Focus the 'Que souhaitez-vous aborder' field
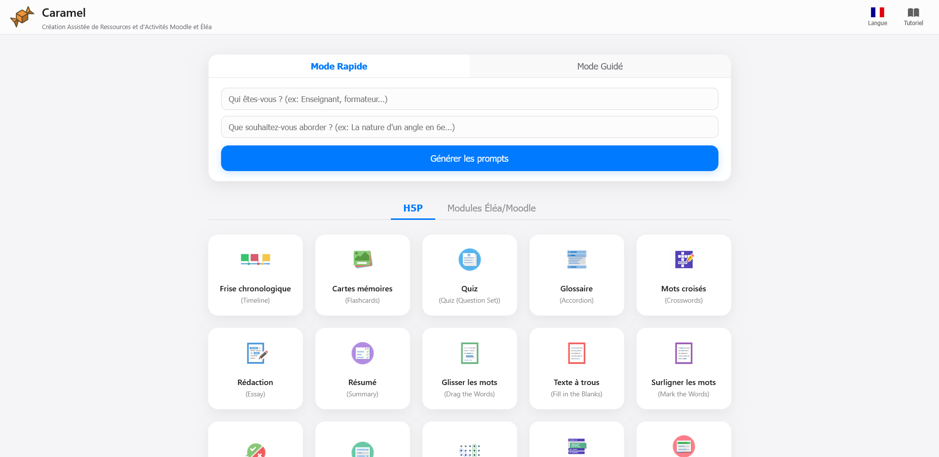This screenshot has height=457, width=939. point(469,127)
